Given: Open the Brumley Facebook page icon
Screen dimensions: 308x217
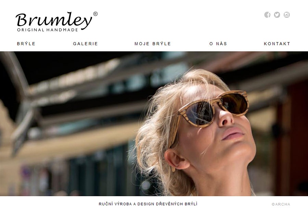Looking at the screenshot, I should tap(267, 15).
